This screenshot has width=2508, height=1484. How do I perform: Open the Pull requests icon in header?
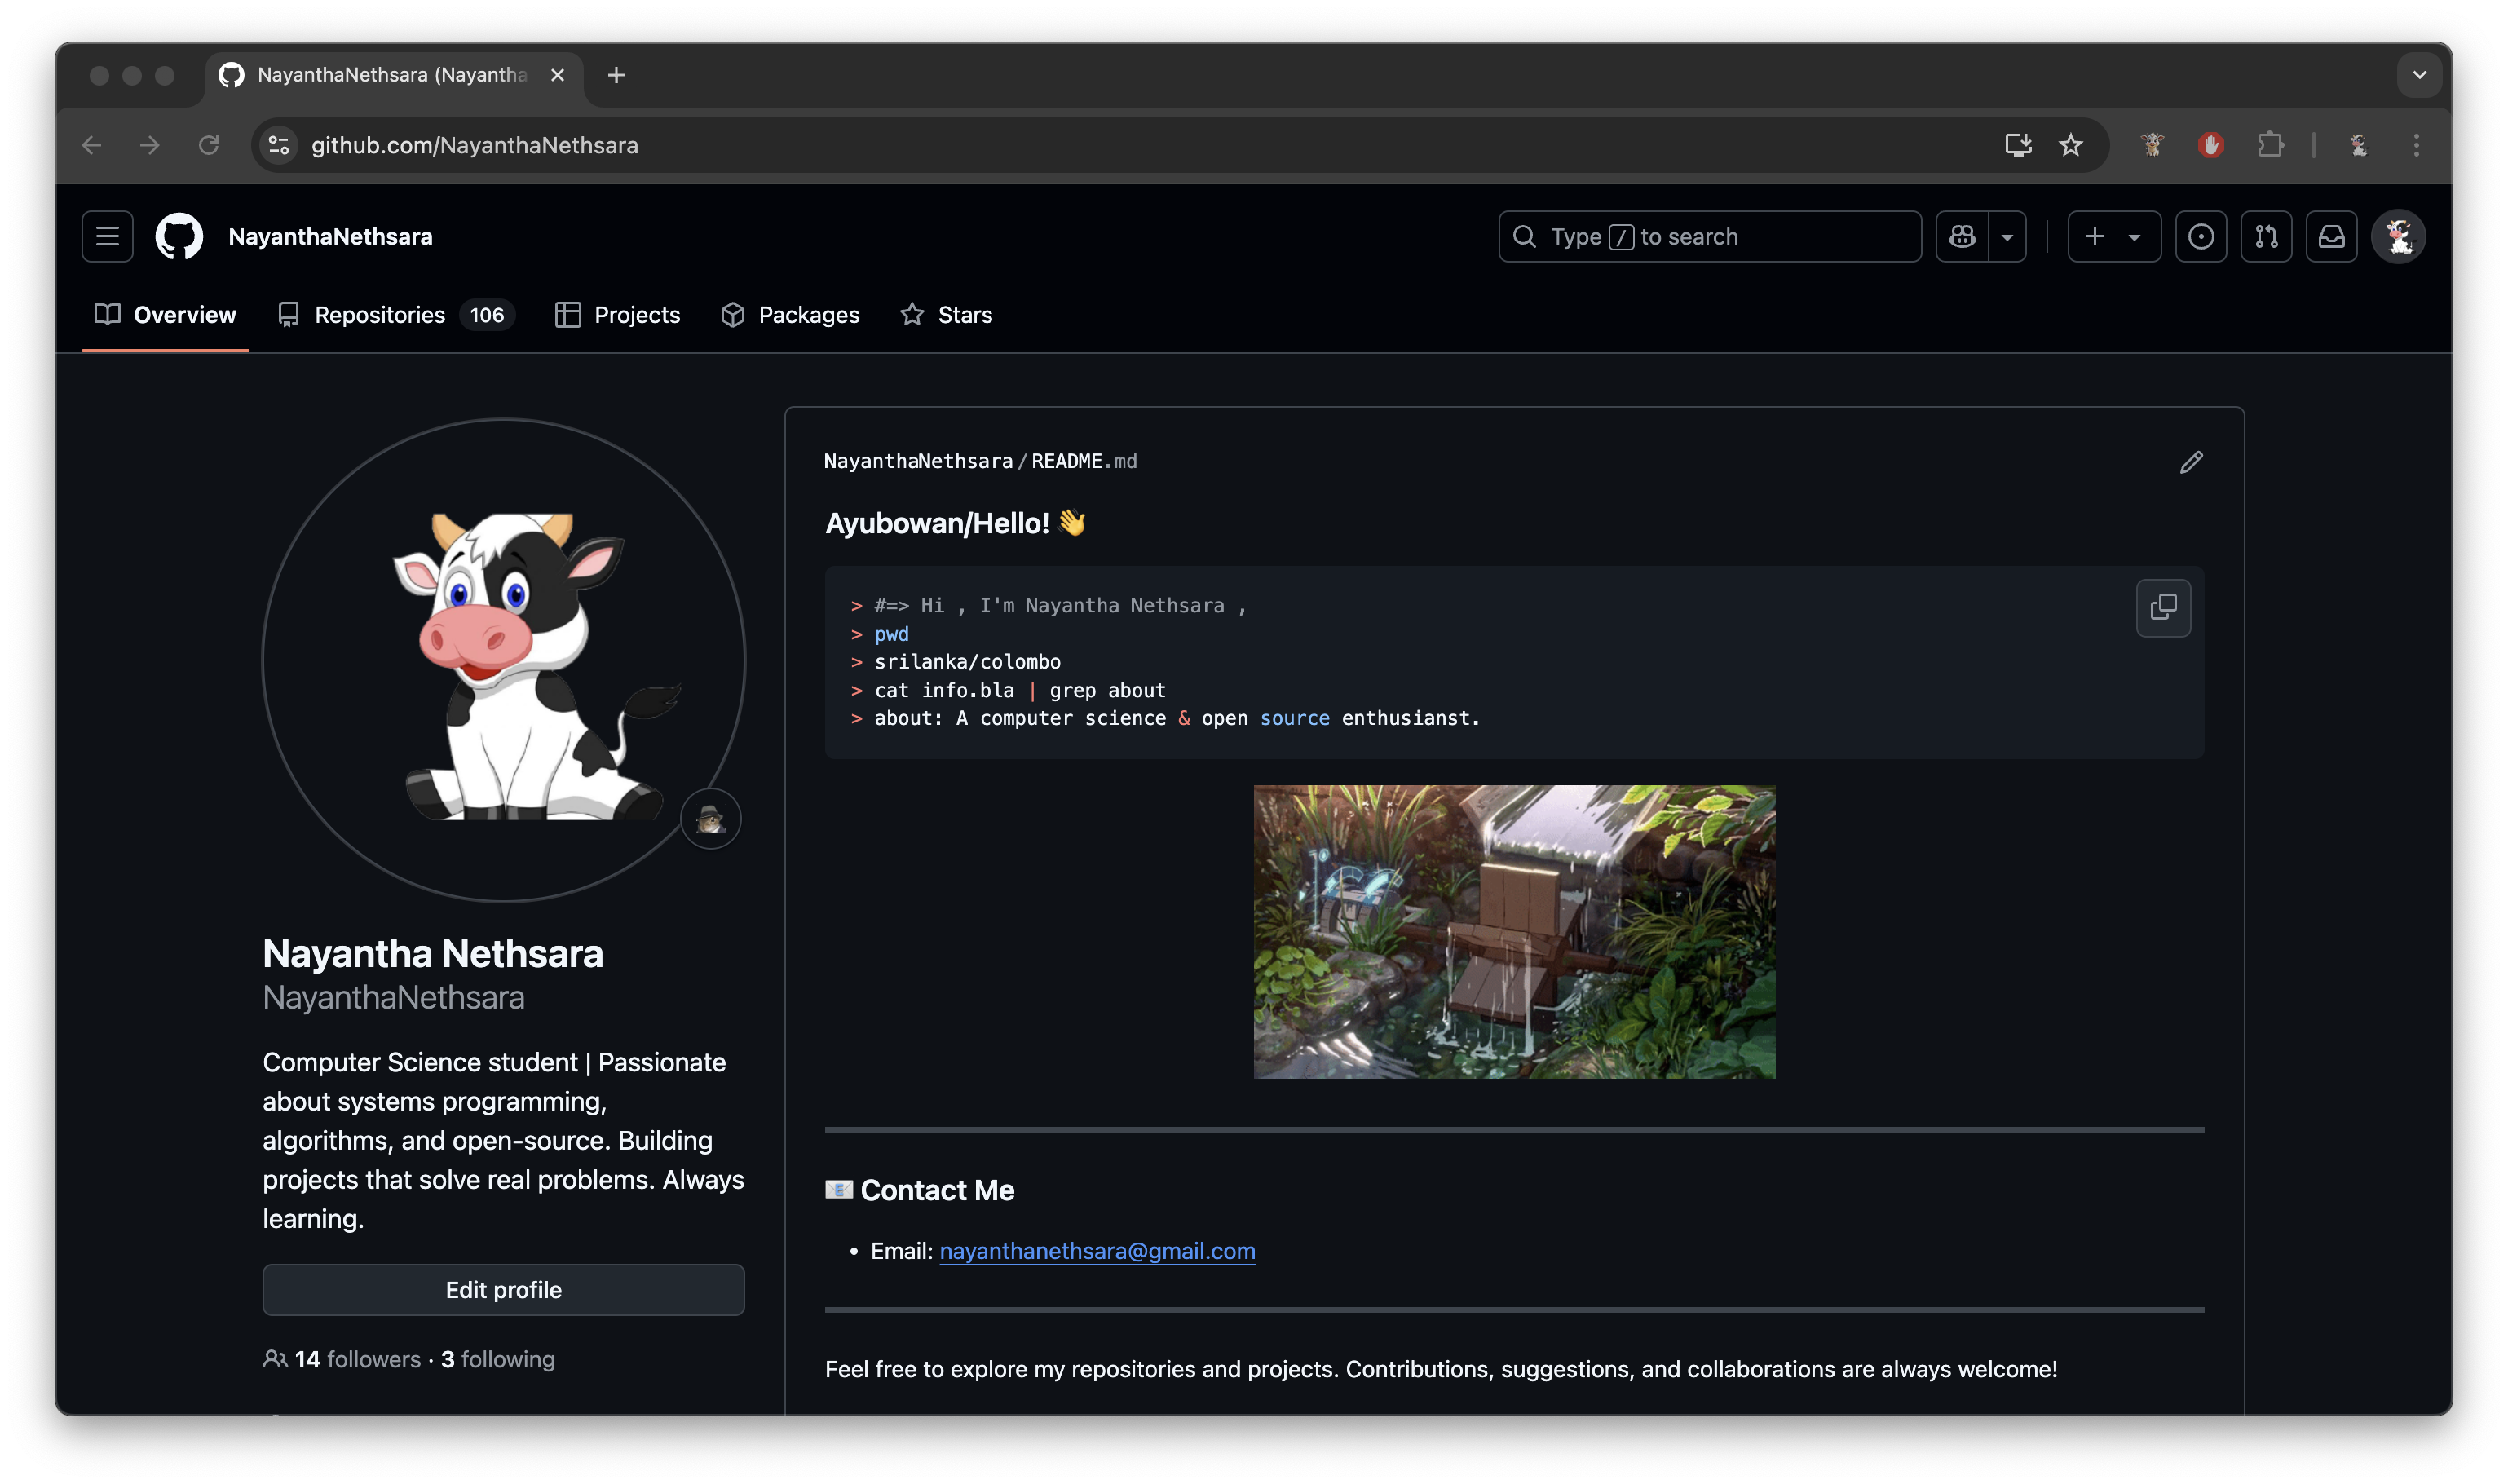[2266, 237]
